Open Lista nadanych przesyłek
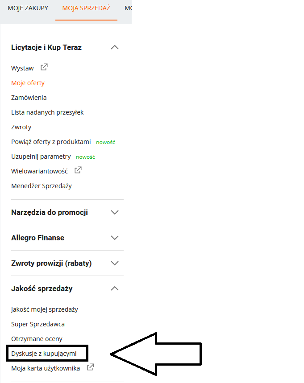 pyautogui.click(x=47, y=112)
